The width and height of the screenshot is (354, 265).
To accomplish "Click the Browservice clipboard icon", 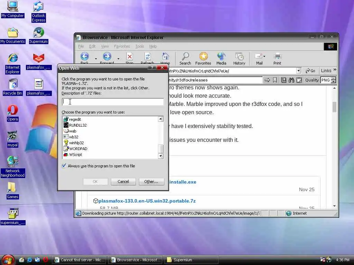I will tap(299, 80).
